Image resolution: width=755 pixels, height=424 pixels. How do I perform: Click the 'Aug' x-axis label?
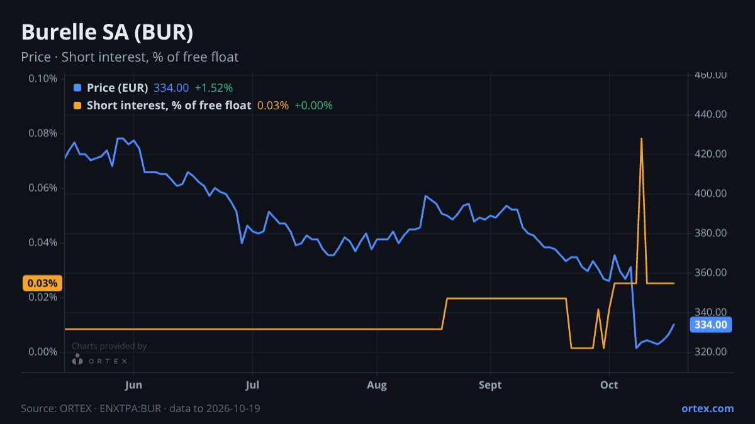pyautogui.click(x=376, y=385)
